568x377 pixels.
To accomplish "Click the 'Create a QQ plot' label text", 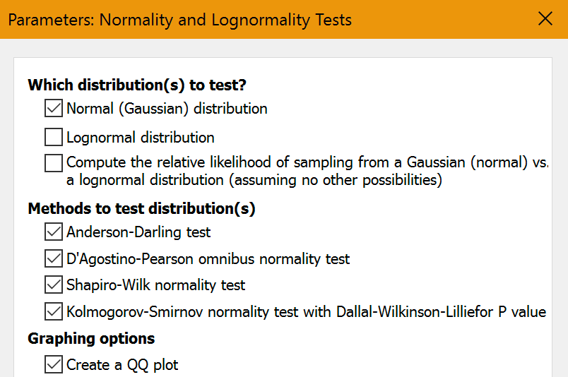I will tap(122, 365).
